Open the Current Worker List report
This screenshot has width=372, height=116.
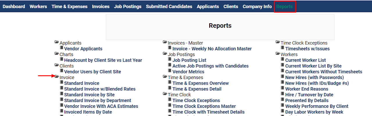pyautogui.click(x=306, y=60)
